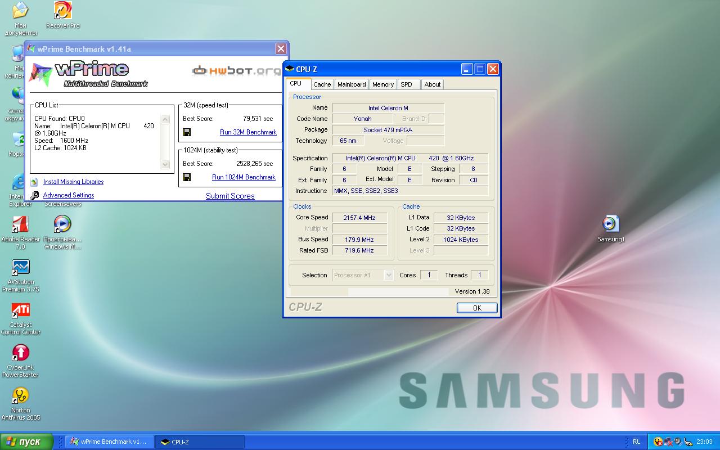Minimize the CPU-Z window

(467, 69)
